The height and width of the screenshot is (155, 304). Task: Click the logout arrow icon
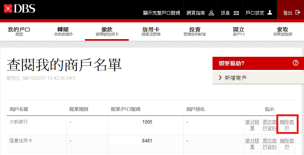(297, 13)
